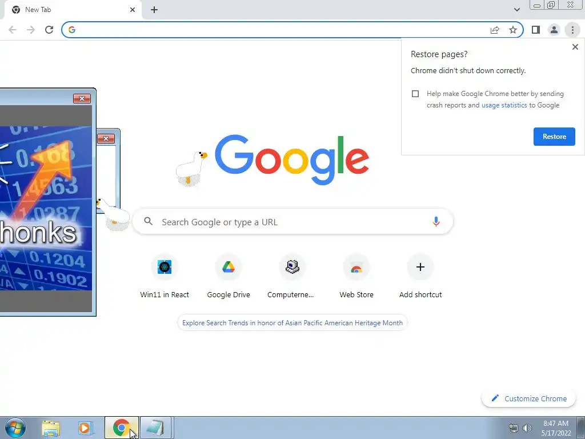585x439 pixels.
Task: Click the Show desktop strip
Action: (x=580, y=428)
